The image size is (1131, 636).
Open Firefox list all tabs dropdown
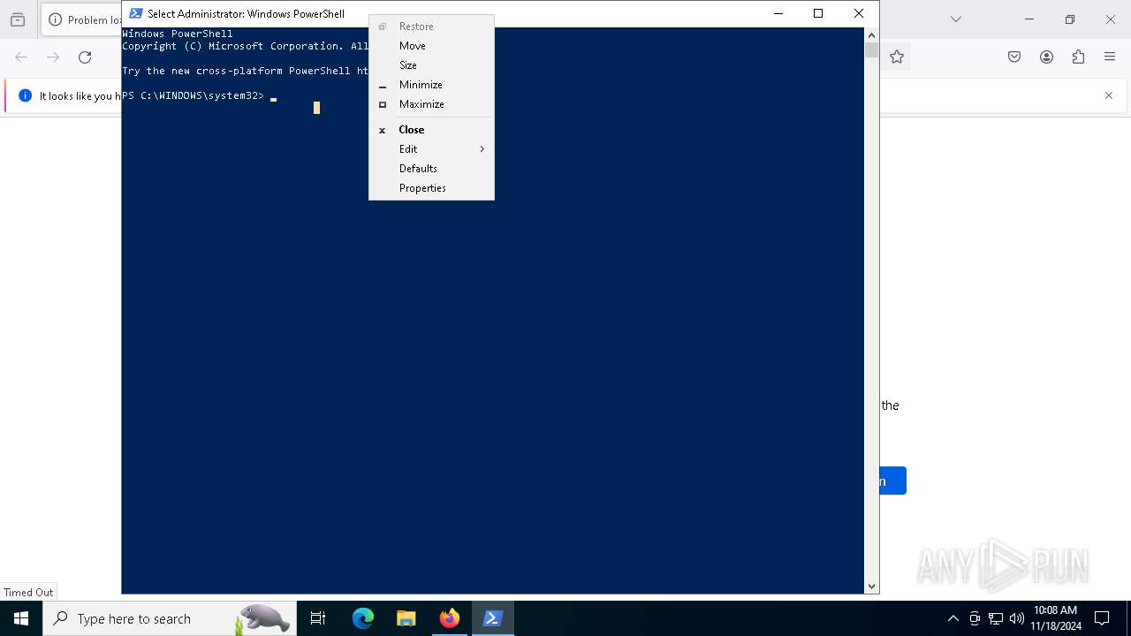[956, 19]
